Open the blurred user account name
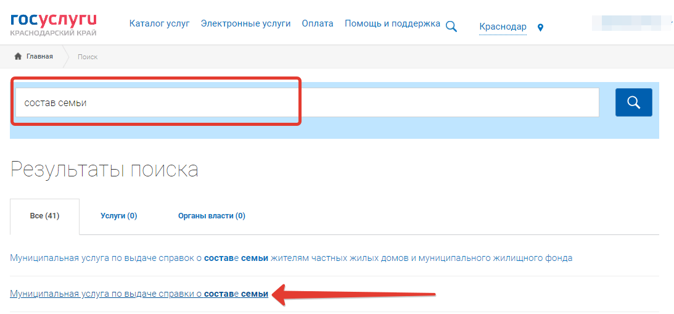Viewport: 674px width, 314px height. (x=632, y=23)
